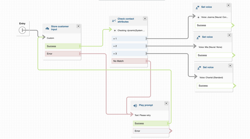Click the 'Voice: Mia (Neural: None)' text
Image resolution: width=250 pixels, height=139 pixels.
click(x=210, y=47)
